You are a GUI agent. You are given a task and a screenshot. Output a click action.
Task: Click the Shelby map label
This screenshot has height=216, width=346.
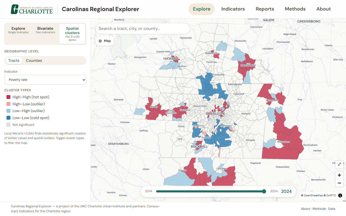point(154,107)
